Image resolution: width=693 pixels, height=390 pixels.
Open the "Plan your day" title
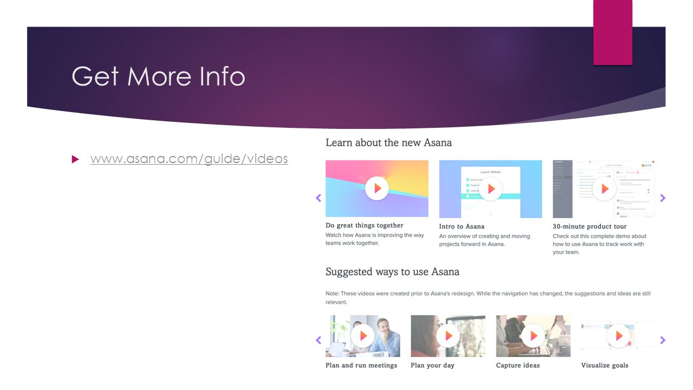433,365
